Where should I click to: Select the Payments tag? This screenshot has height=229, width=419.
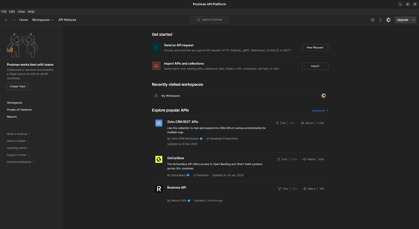pyautogui.click(x=201, y=175)
